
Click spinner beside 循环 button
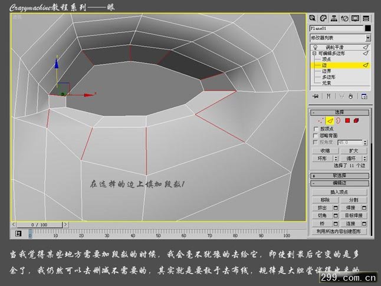click(364, 159)
